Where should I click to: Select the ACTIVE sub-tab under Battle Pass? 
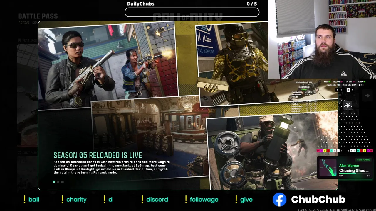(24, 23)
